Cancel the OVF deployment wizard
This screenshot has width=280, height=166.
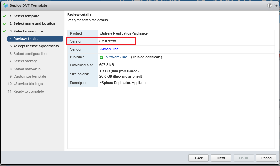click(x=266, y=158)
